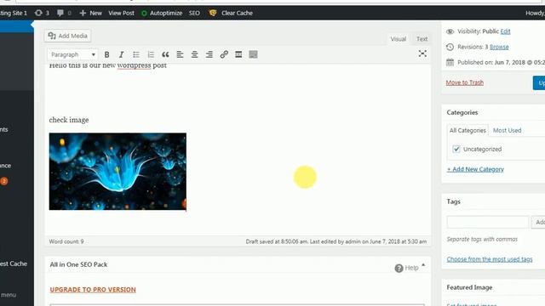Click the published date calendar icon

coord(450,62)
